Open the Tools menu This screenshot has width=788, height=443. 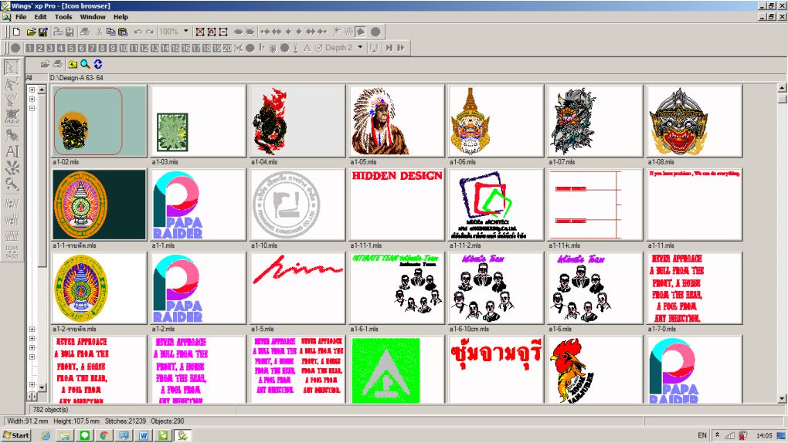point(63,16)
